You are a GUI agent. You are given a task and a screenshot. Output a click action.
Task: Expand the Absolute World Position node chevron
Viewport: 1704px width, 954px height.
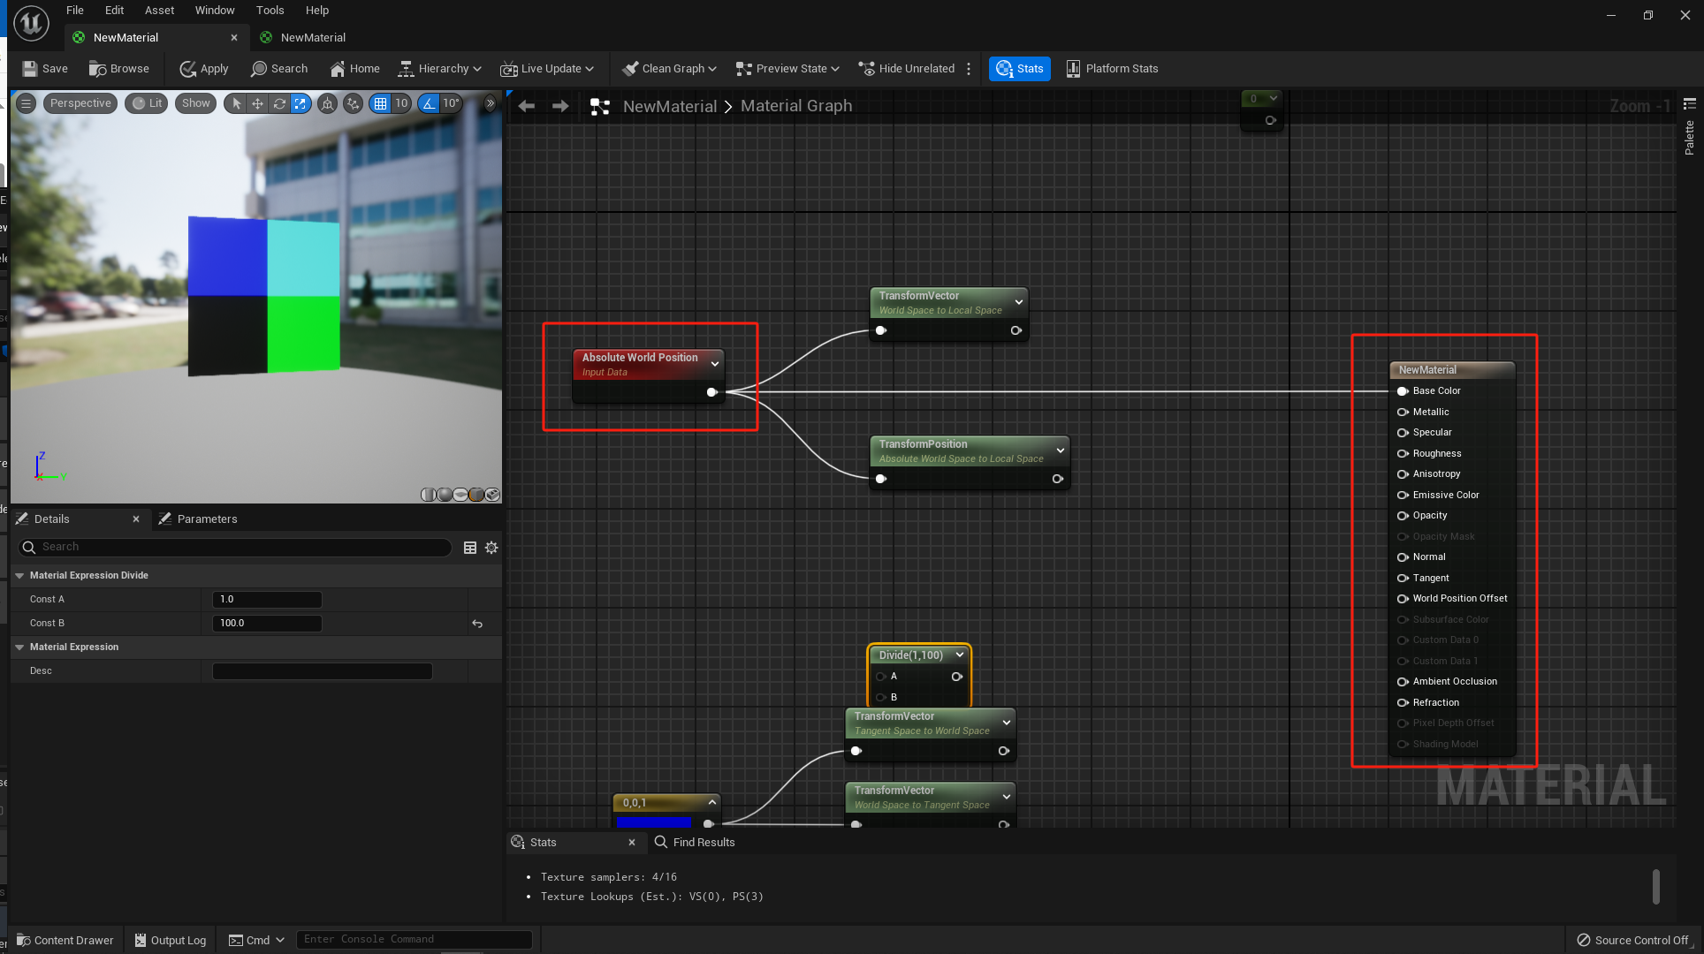715,364
